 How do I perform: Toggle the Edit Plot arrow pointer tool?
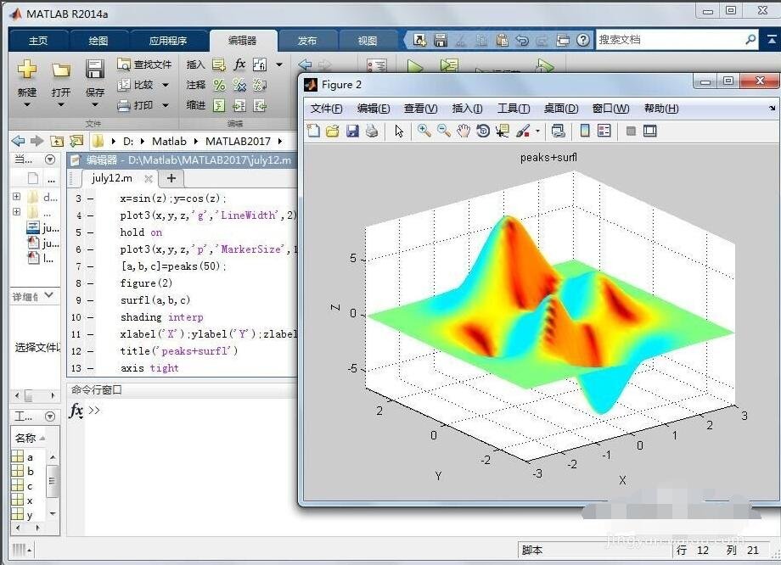[399, 131]
